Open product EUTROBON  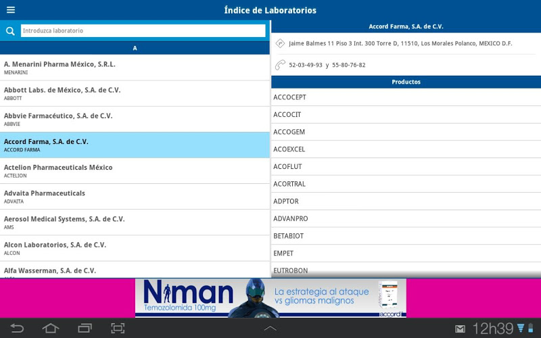[x=406, y=270]
